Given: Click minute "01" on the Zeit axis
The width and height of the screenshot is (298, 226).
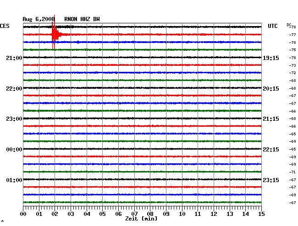Looking at the screenshot, I should 39,214.
